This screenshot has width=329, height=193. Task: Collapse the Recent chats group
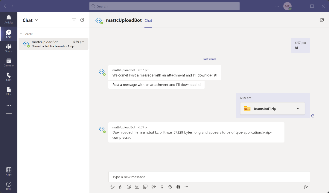pyautogui.click(x=21, y=34)
